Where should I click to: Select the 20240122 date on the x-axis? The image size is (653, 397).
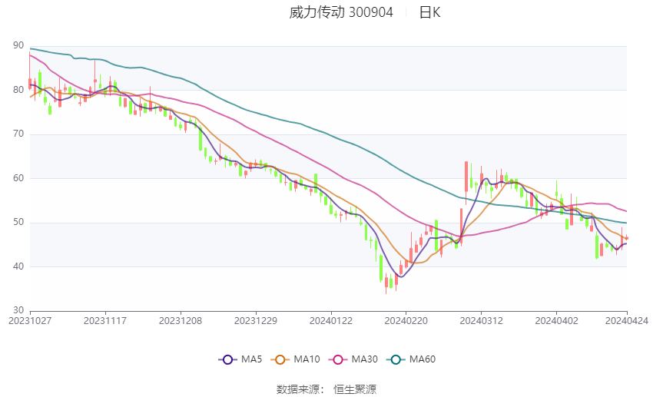pyautogui.click(x=330, y=321)
